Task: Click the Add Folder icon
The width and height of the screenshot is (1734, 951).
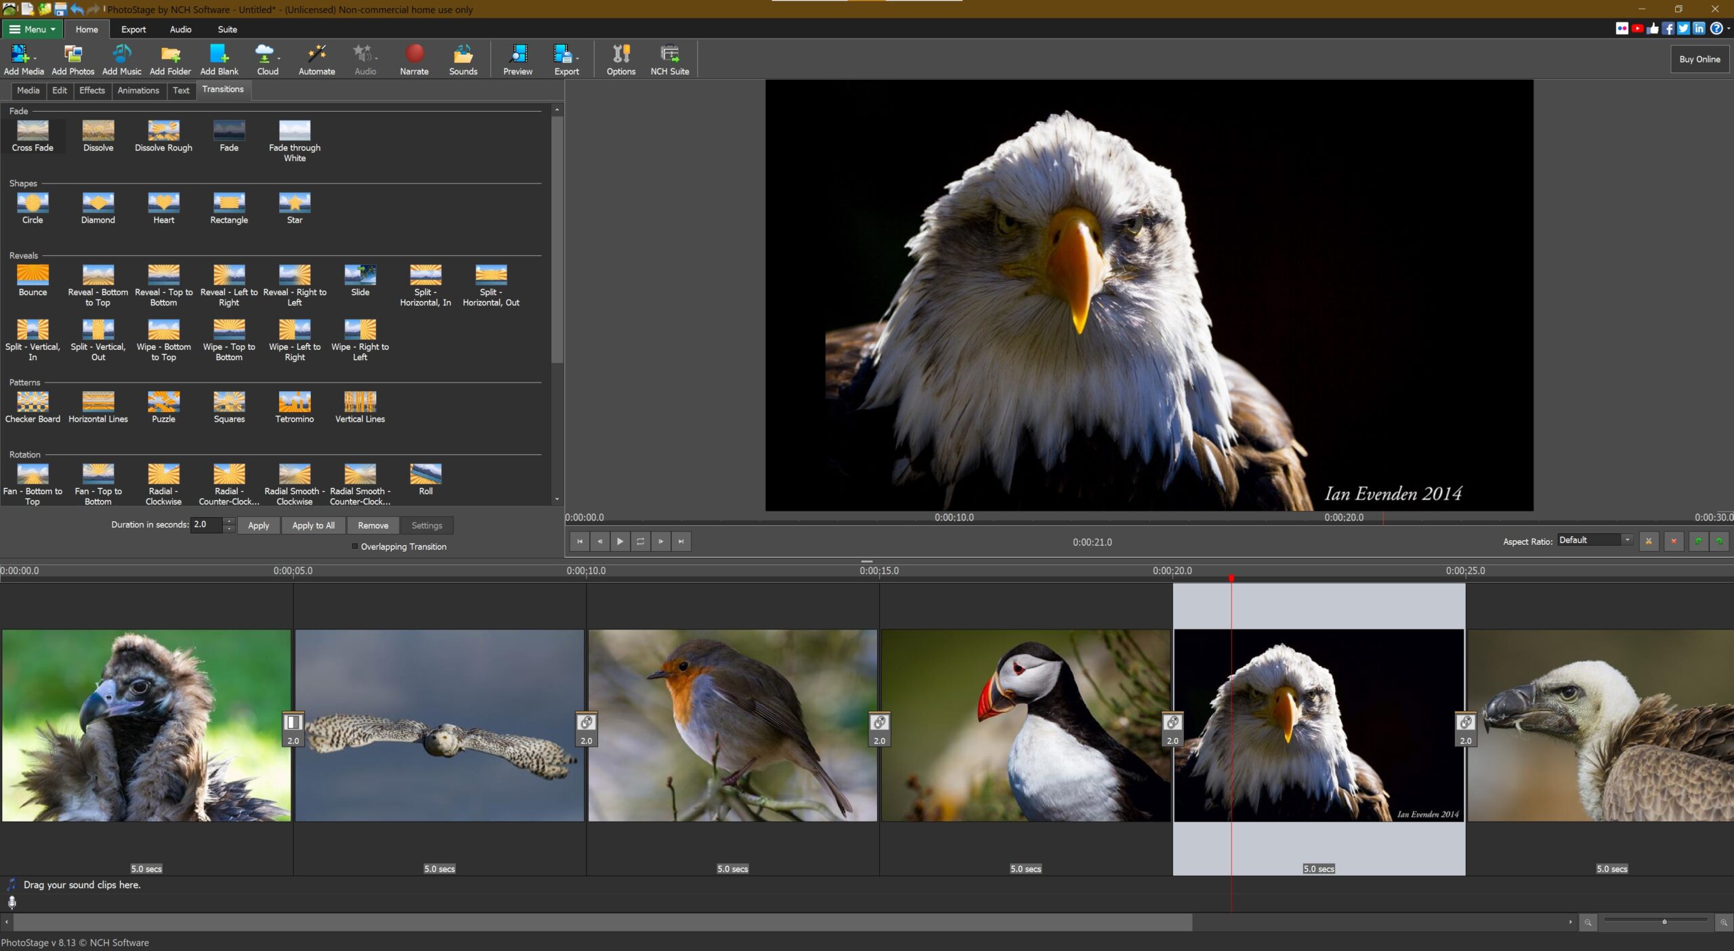Action: click(170, 54)
